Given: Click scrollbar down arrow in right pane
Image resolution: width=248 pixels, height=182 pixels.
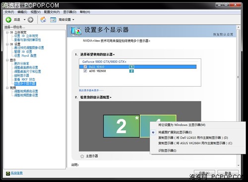Looking at the screenshot, I should tap(238, 165).
